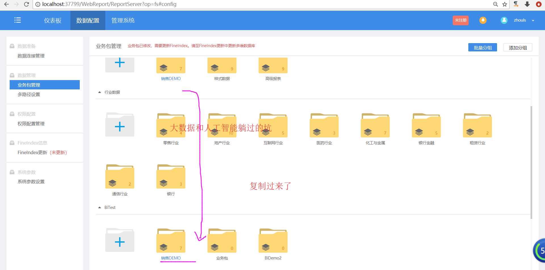
Task: Open the 互联网行业 package folder
Action: pyautogui.click(x=273, y=125)
